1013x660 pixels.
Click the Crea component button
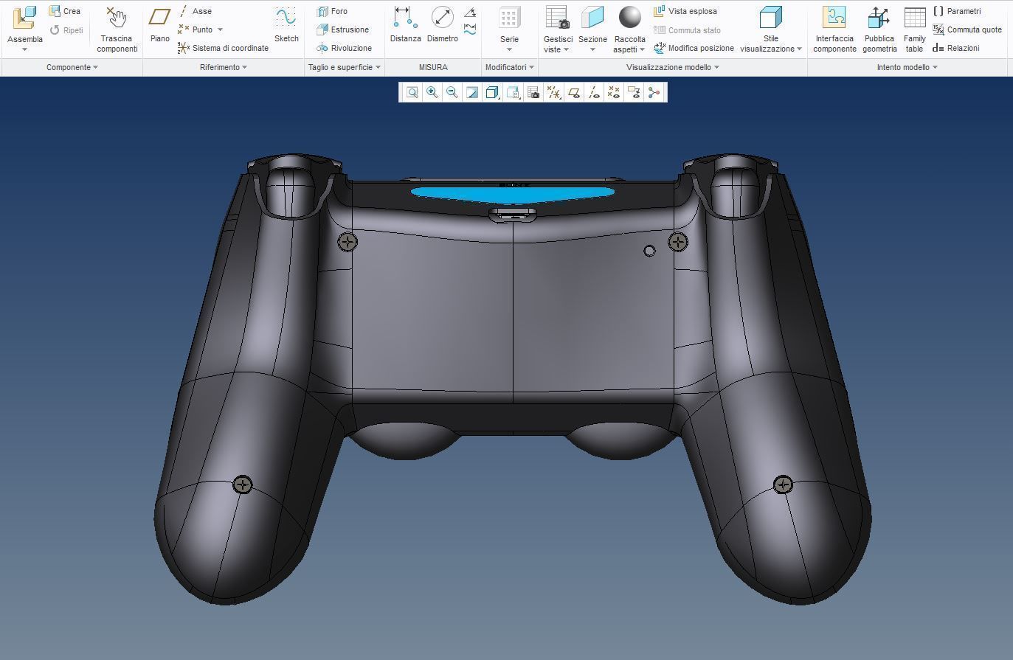tap(64, 11)
